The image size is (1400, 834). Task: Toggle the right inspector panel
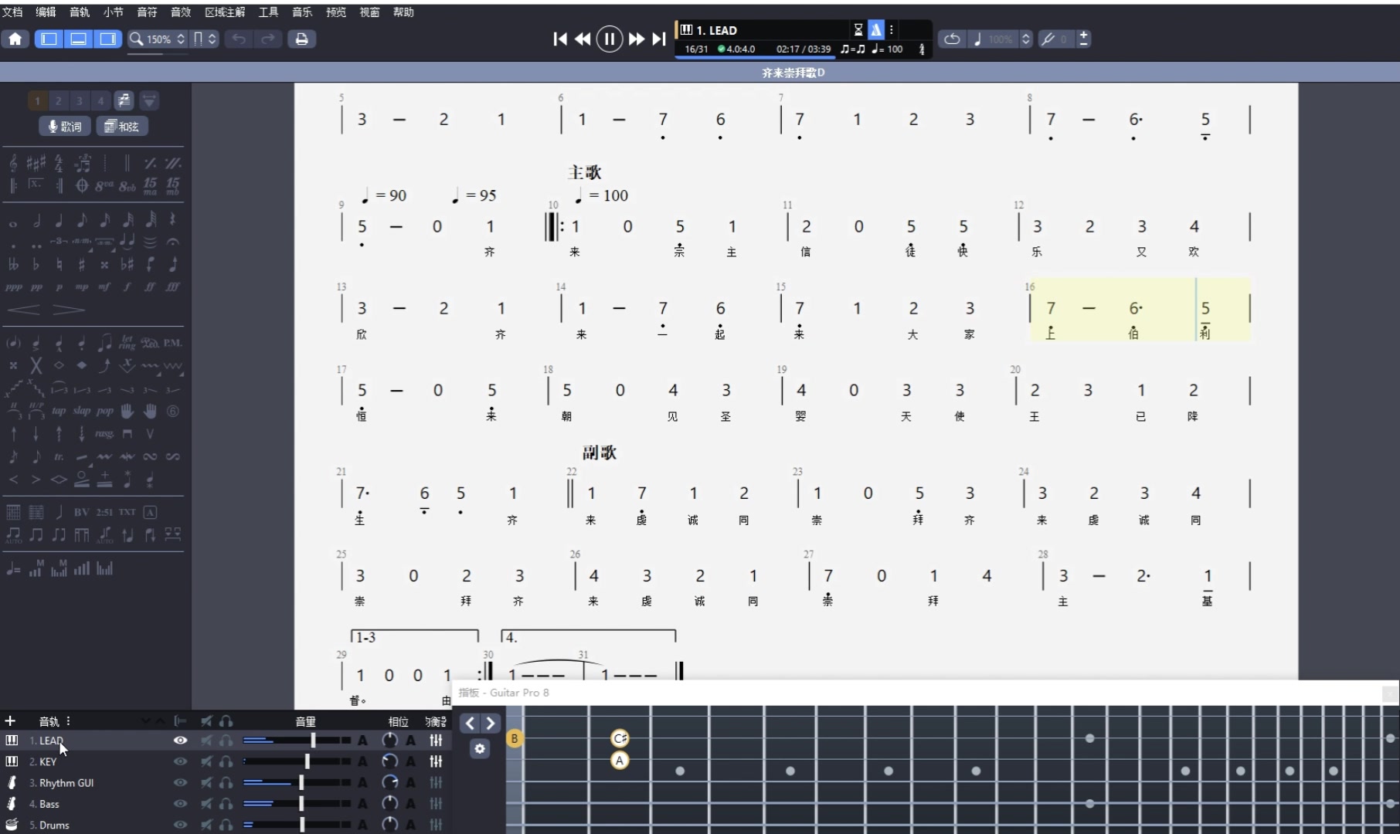tap(108, 39)
